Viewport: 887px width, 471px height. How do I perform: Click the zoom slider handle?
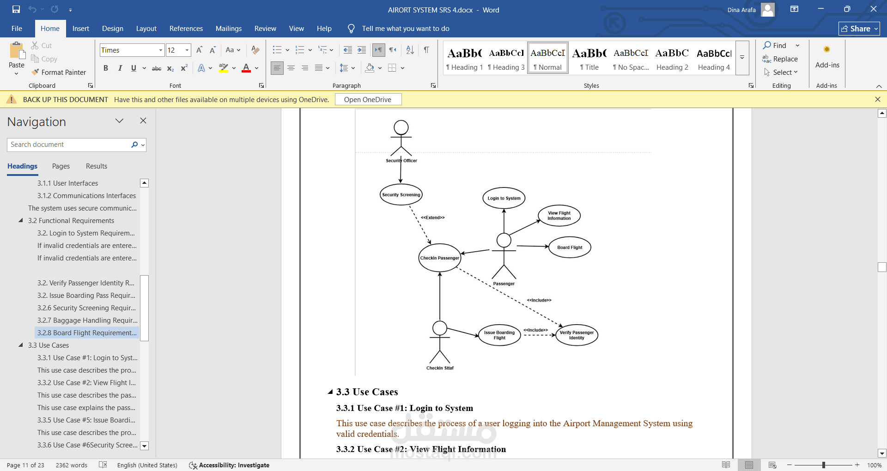pos(824,465)
